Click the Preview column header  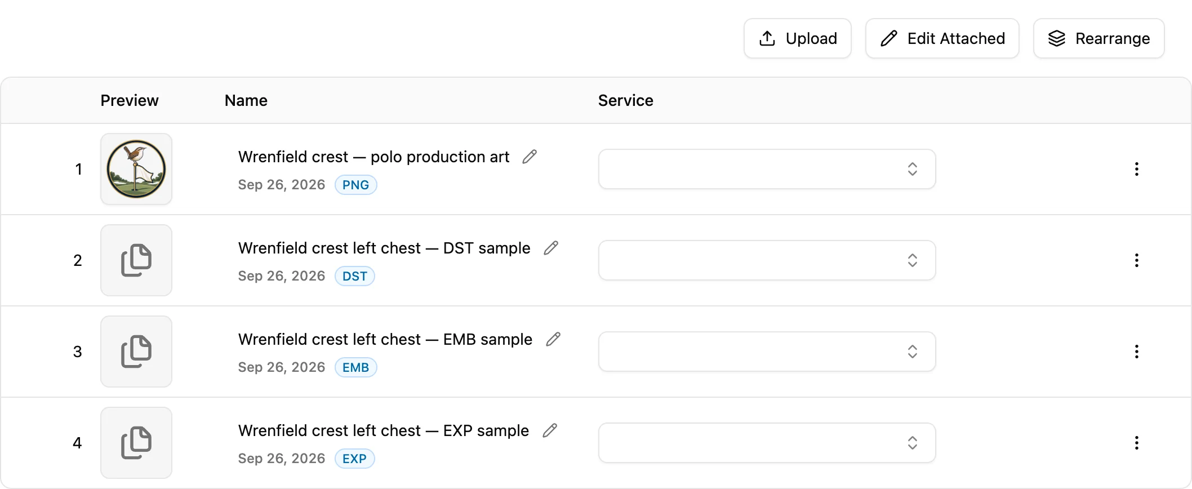130,100
